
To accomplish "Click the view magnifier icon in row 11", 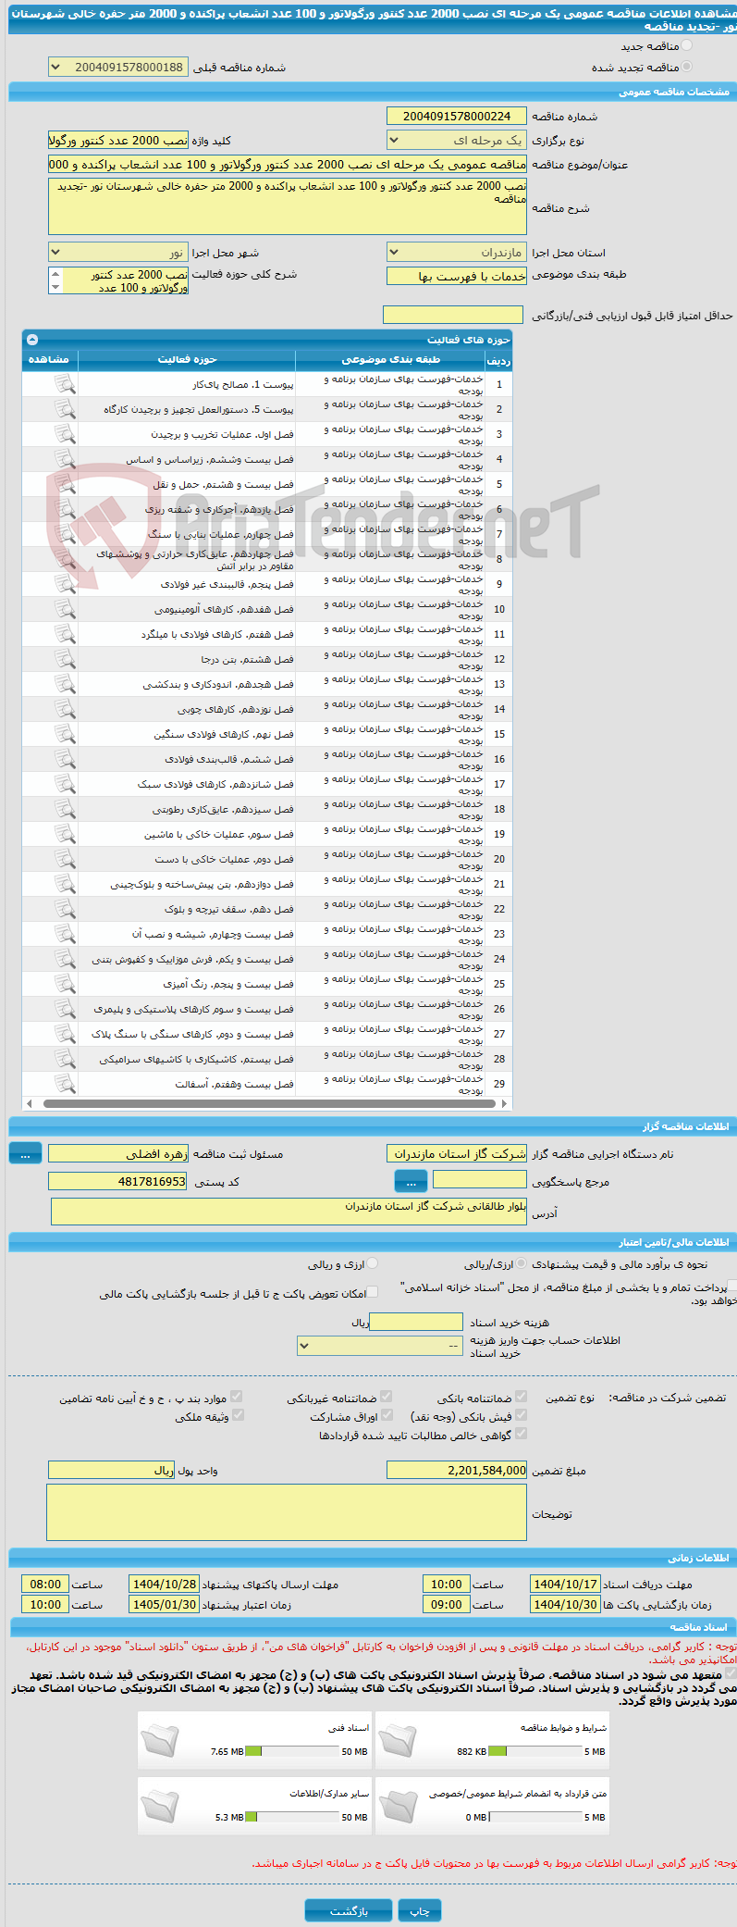I will pos(65,634).
